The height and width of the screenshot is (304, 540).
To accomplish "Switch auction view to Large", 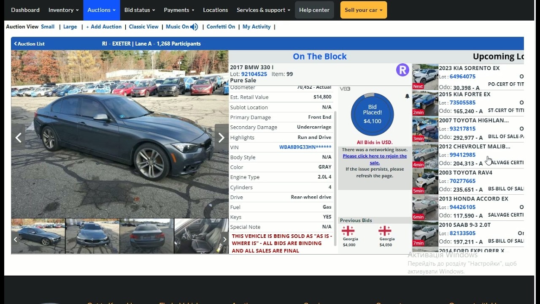I will 70,27.
